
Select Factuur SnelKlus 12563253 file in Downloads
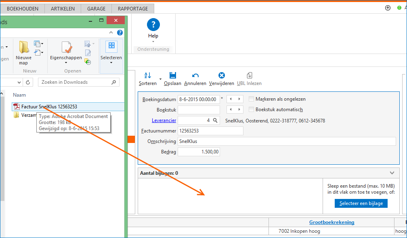(68, 107)
